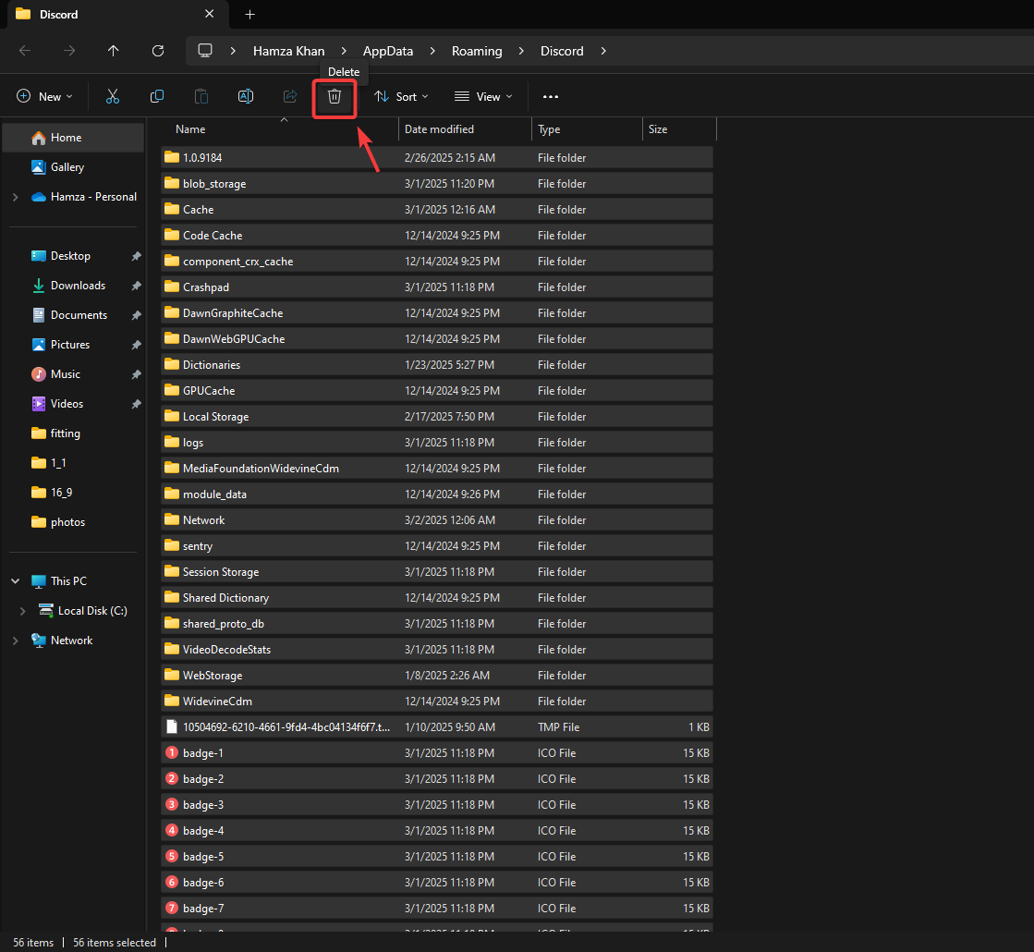Go up one folder with Up arrow

click(114, 51)
